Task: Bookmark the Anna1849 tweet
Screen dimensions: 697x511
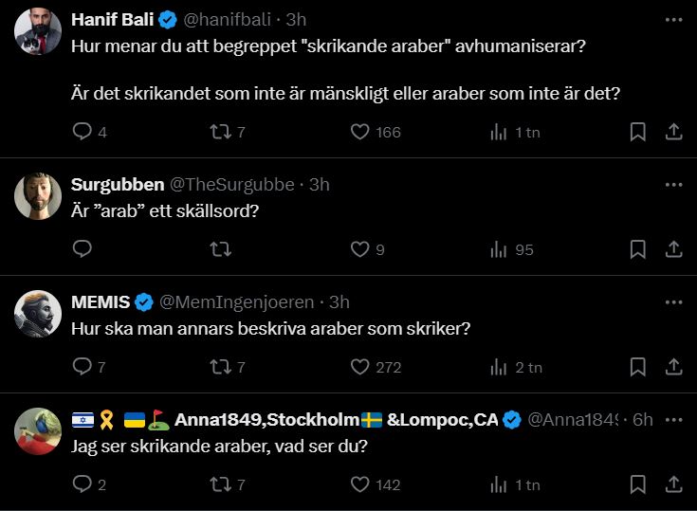Action: point(638,484)
